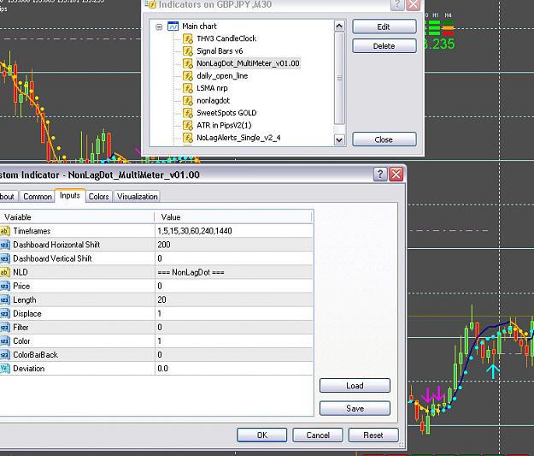Click the nonlagdot indicator icon
The width and height of the screenshot is (534, 456).
point(188,101)
